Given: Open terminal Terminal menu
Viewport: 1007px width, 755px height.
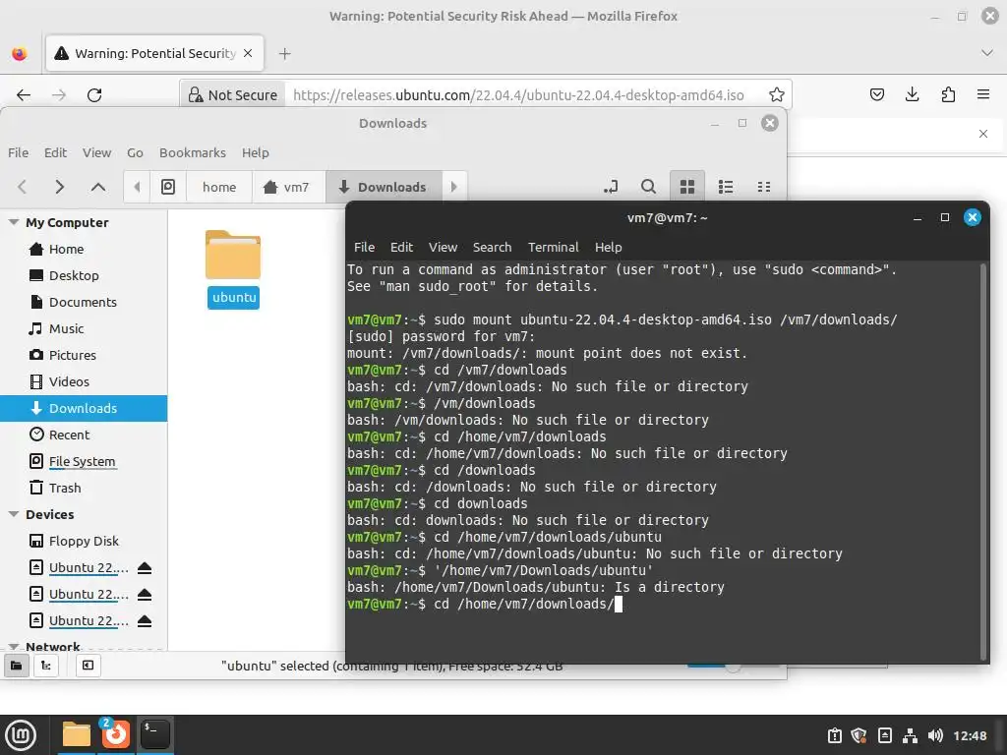Looking at the screenshot, I should tap(553, 247).
